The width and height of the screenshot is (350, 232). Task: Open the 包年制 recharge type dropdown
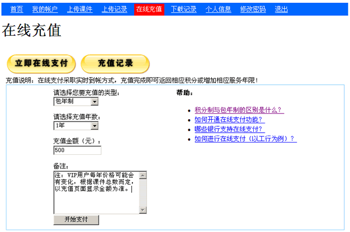click(x=76, y=102)
